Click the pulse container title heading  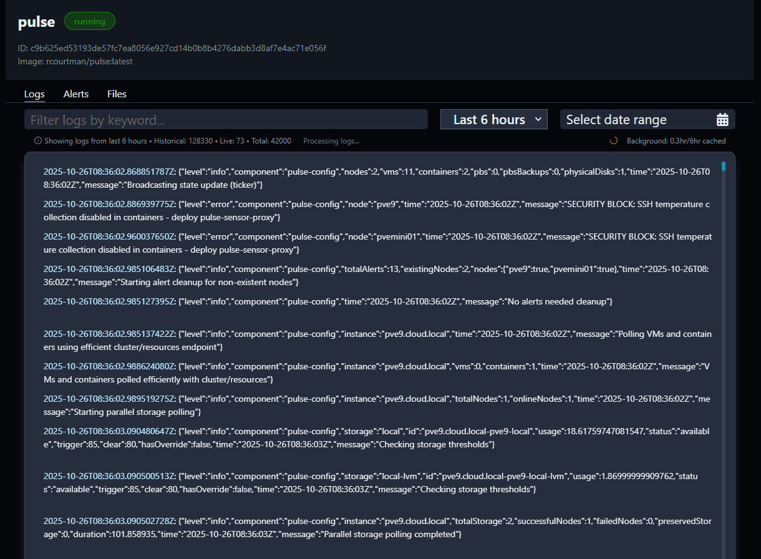(36, 21)
